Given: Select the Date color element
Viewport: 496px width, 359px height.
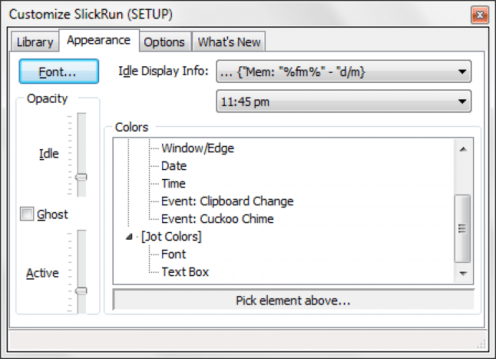Looking at the screenshot, I should (174, 166).
